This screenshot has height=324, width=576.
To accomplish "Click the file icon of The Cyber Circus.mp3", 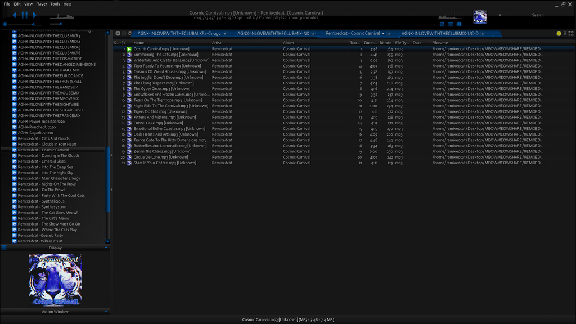I will pyautogui.click(x=129, y=88).
